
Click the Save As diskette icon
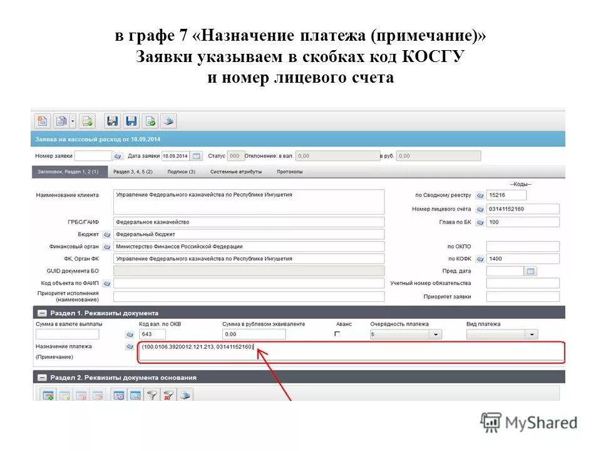(130, 120)
